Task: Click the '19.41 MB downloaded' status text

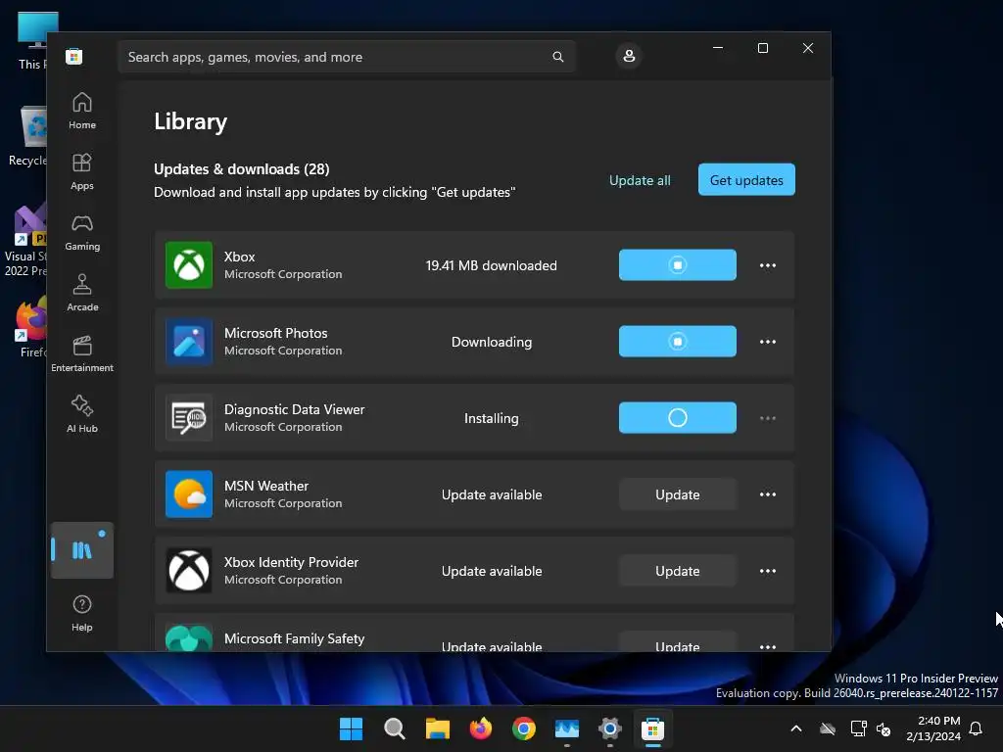Action: coord(492,265)
